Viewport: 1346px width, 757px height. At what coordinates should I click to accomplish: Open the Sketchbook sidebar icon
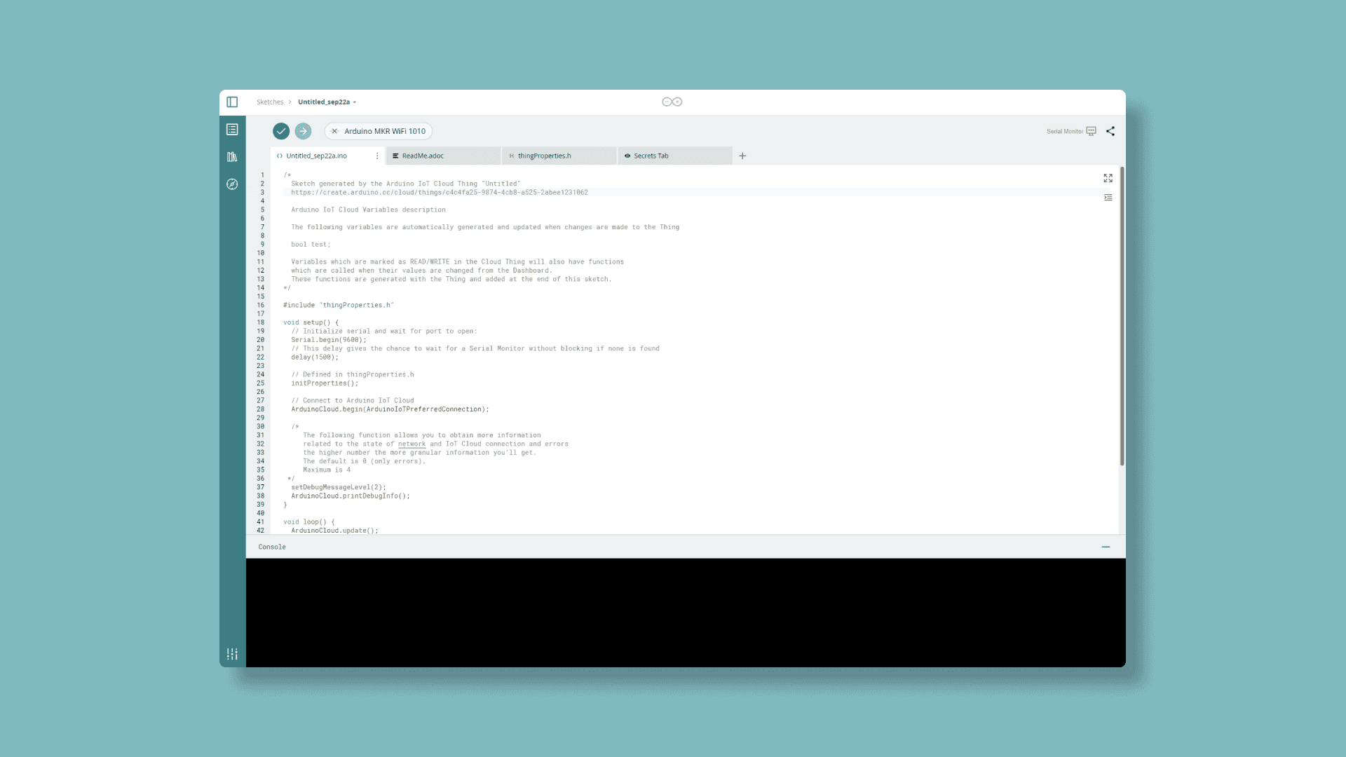coord(232,130)
